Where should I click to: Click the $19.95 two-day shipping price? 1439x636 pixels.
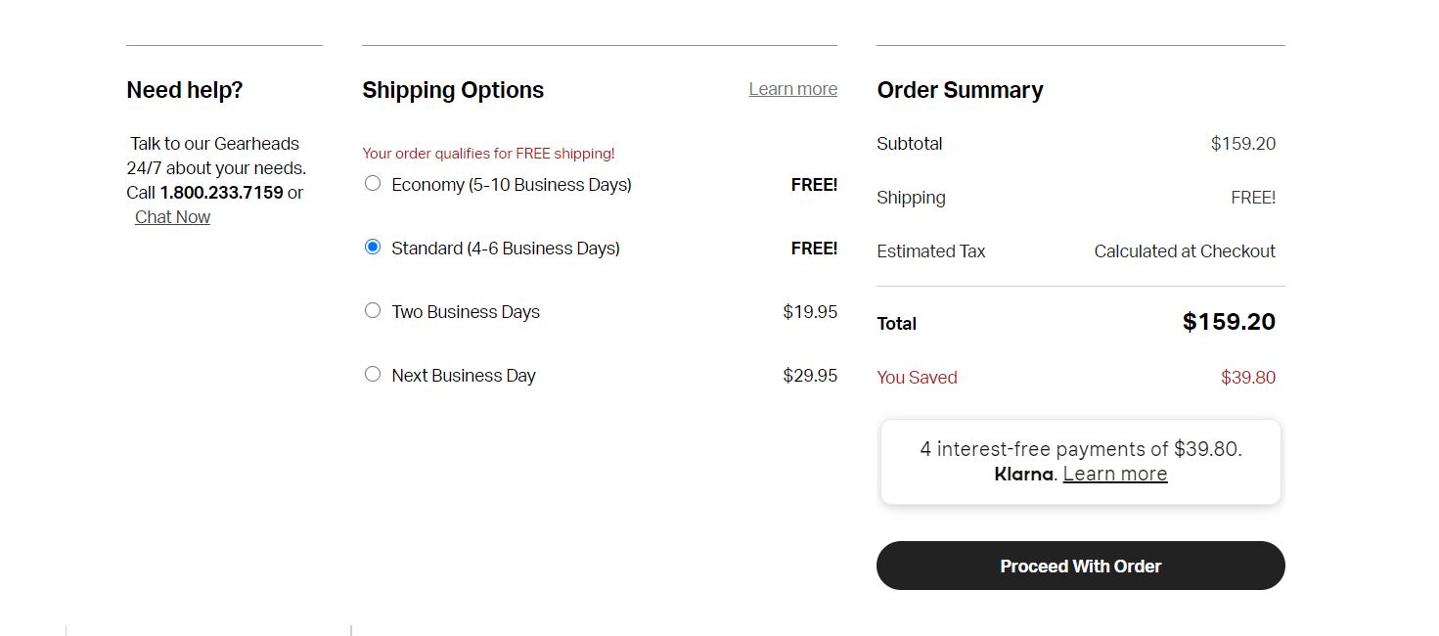(810, 312)
